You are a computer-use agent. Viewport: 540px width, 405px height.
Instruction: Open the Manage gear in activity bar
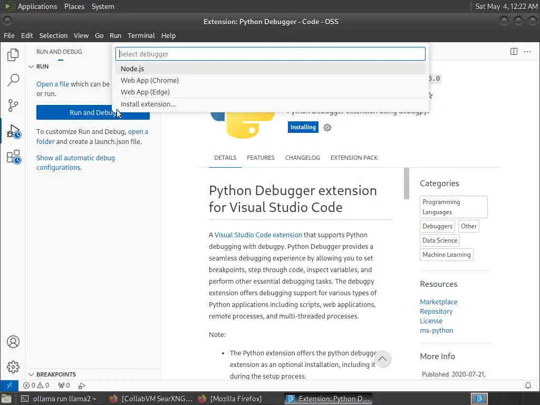(13, 367)
